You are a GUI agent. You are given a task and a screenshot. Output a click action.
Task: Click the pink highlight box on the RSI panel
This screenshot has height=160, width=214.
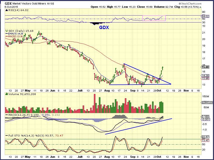[x=154, y=18]
